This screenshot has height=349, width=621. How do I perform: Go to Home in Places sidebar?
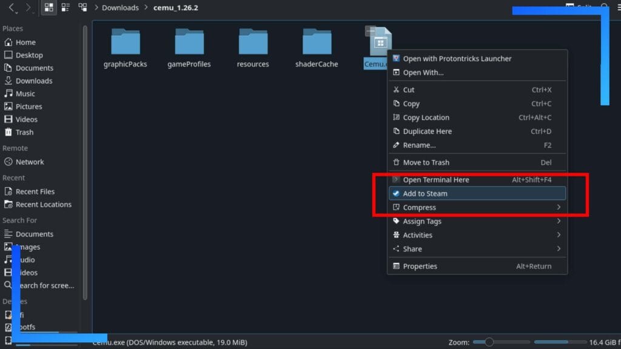(25, 42)
